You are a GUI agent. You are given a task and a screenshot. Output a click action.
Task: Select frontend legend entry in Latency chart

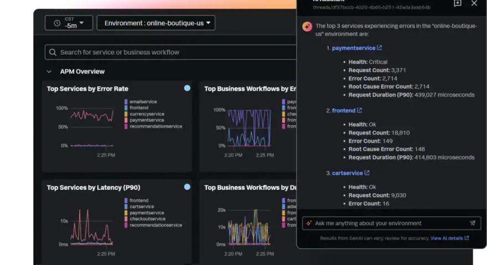139,200
